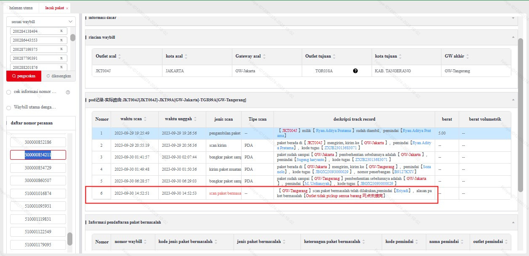The height and width of the screenshot is (256, 529).
Task: Select order number 510001016874
Action: pyautogui.click(x=38, y=193)
